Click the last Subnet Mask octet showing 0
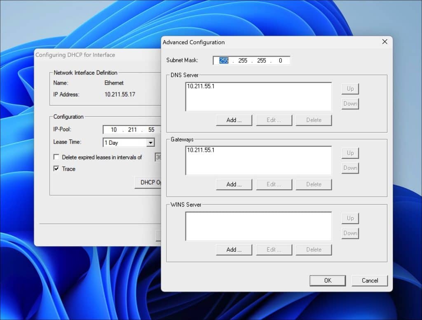This screenshot has height=320, width=422. (x=280, y=61)
